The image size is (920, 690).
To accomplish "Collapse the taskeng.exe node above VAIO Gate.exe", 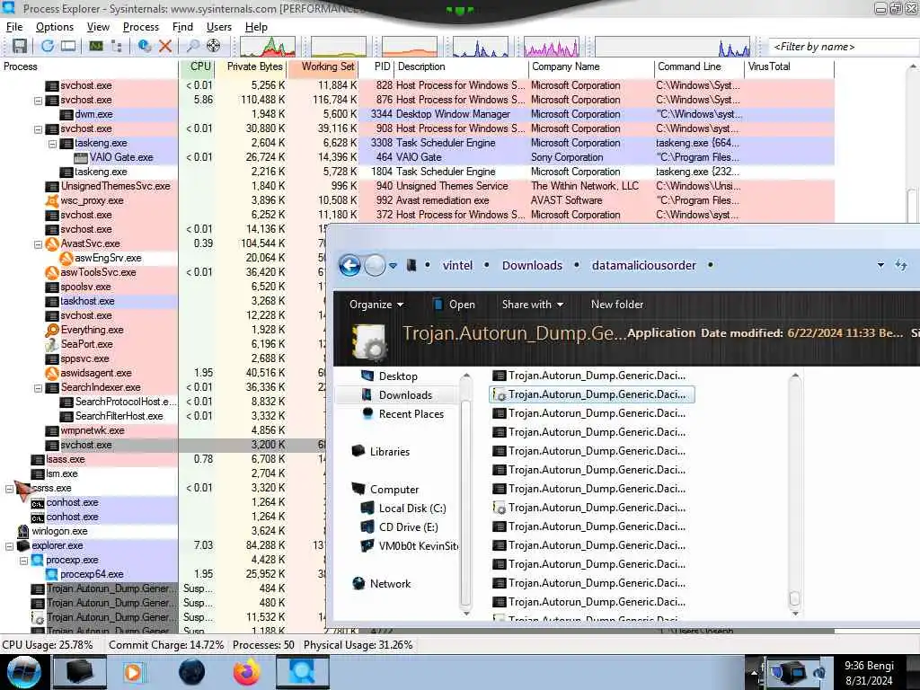I will 52,144.
